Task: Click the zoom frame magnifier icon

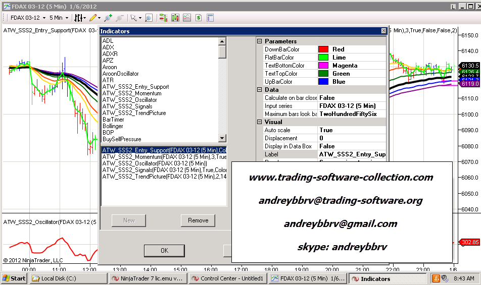Action: (x=149, y=18)
